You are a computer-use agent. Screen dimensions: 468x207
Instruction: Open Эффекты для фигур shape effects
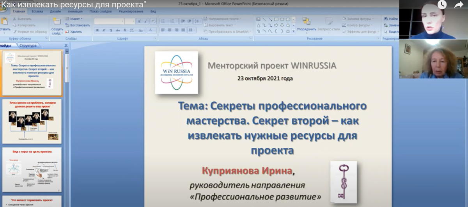(x=360, y=32)
